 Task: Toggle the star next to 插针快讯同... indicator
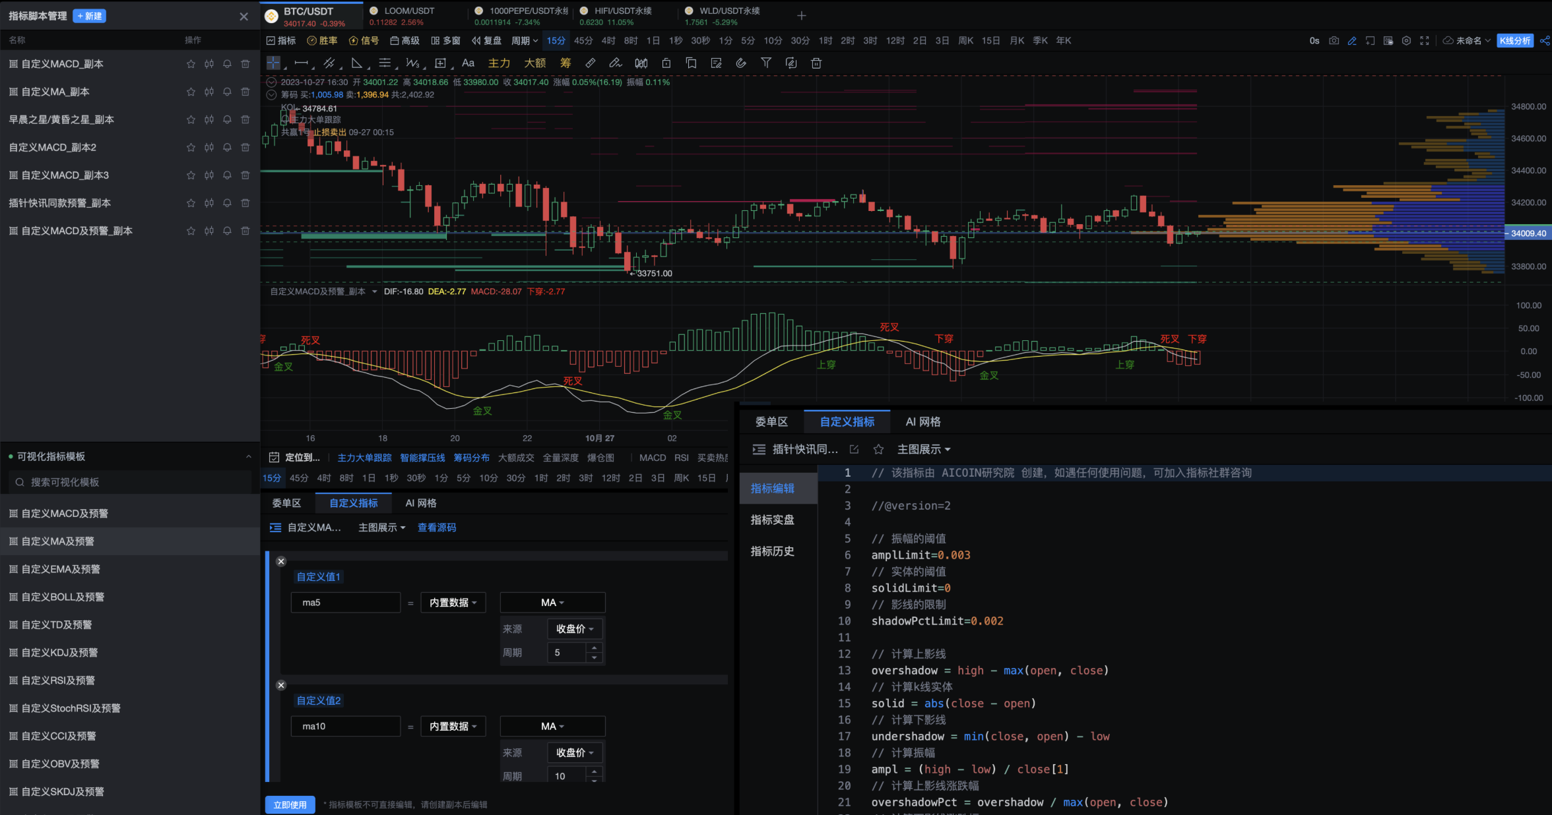point(878,449)
